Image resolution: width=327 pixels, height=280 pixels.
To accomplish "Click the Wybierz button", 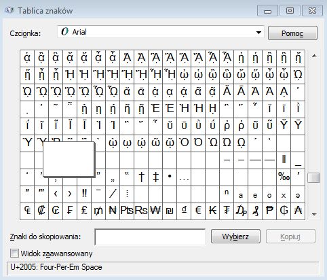I will 235,237.
